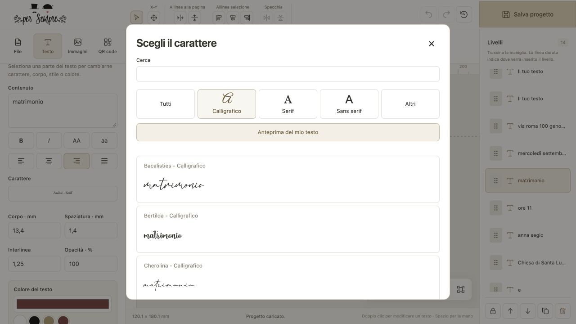Image resolution: width=576 pixels, height=324 pixels.
Task: Click the Cerca font search field
Action: pos(288,74)
